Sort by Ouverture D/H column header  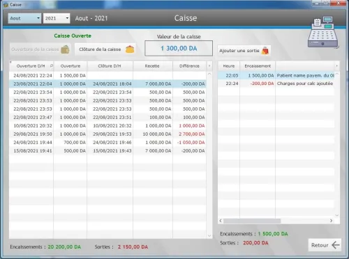[x=31, y=66]
